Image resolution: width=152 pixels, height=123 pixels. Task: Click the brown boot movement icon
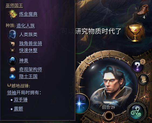(x=143, y=10)
